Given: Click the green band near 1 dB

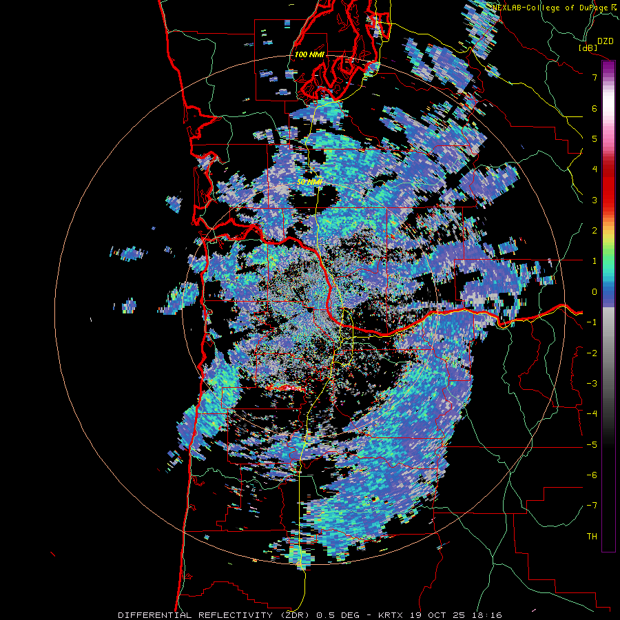Looking at the screenshot, I should [608, 259].
